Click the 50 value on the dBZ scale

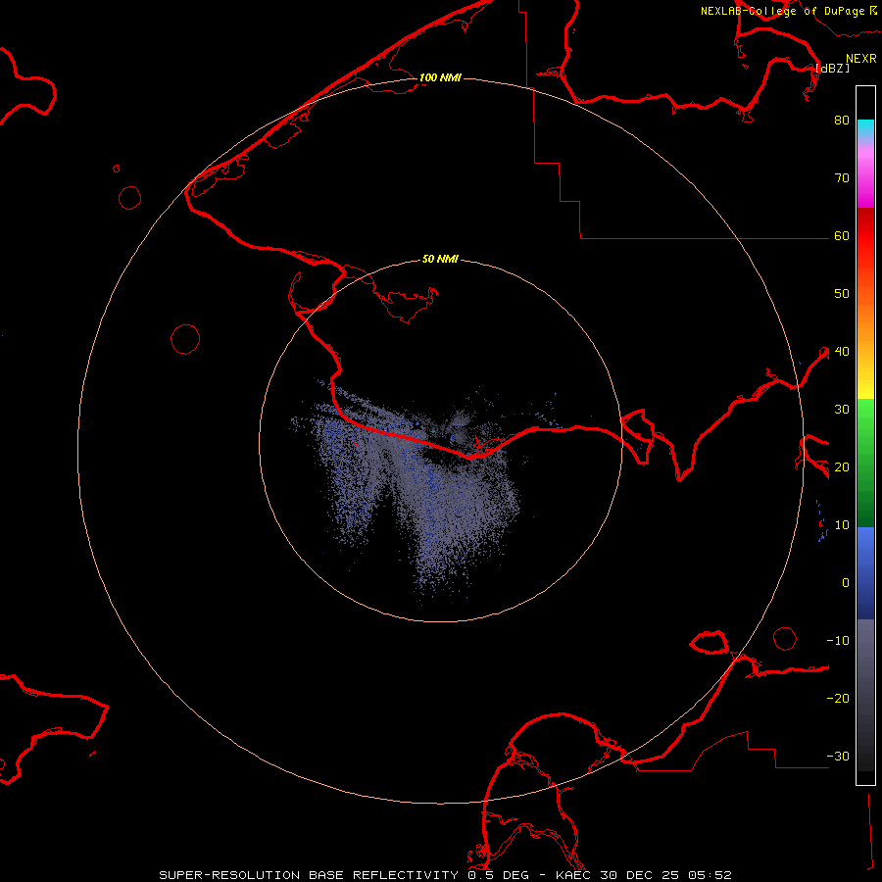click(842, 294)
